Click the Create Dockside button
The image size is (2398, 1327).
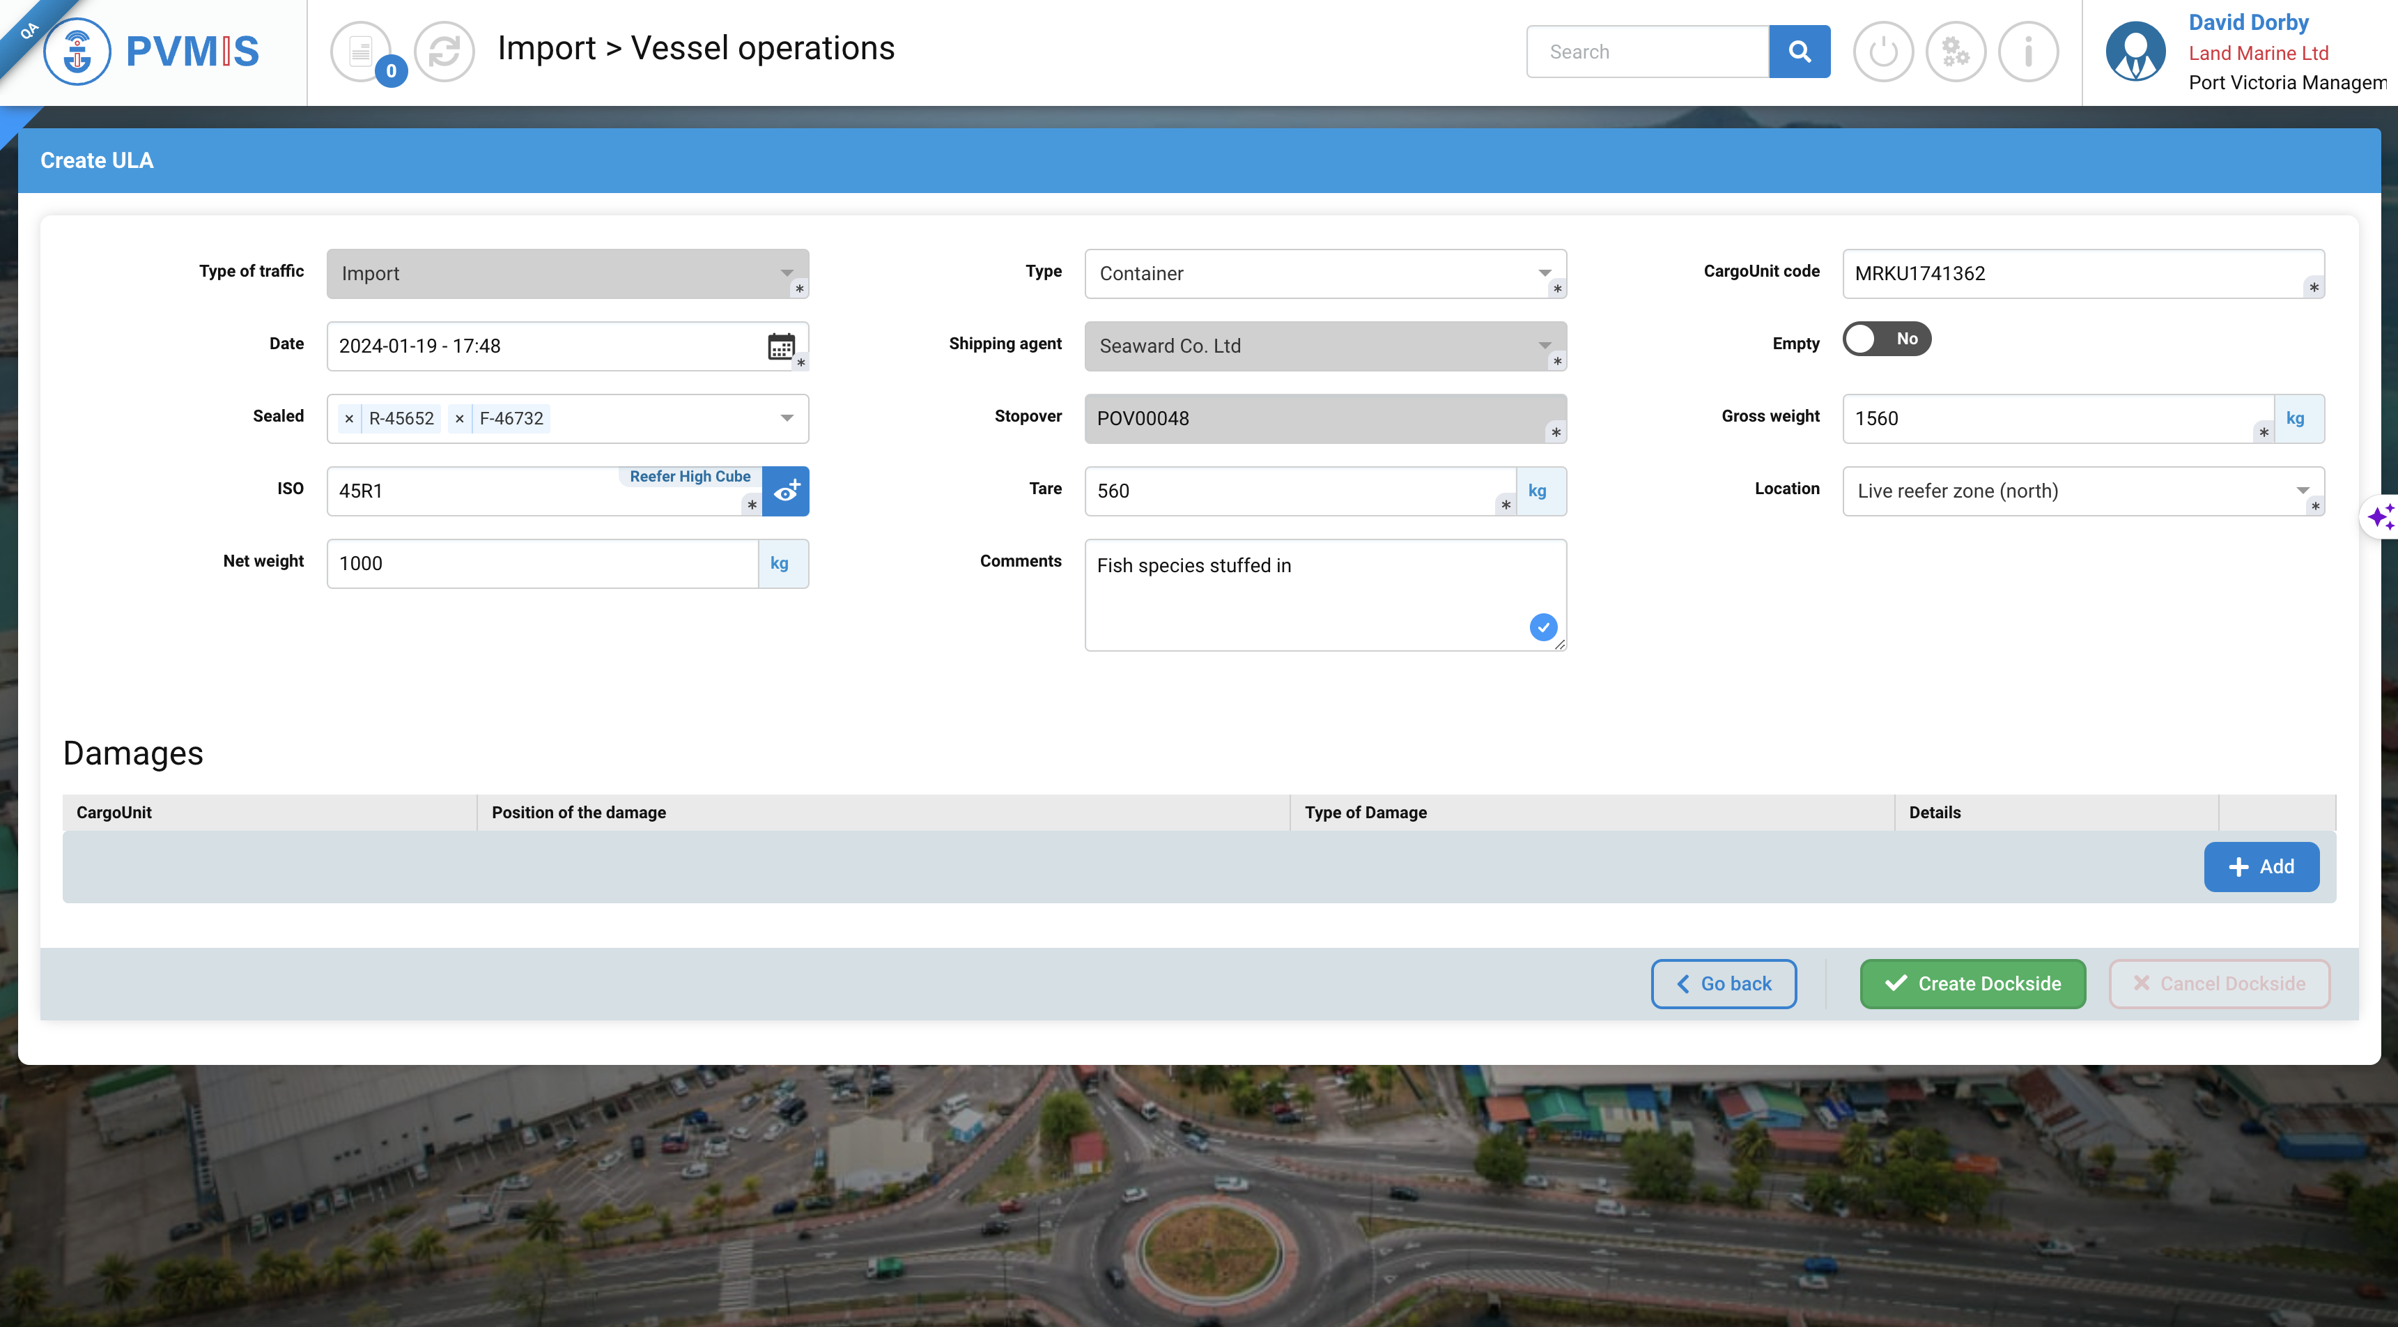click(1972, 983)
